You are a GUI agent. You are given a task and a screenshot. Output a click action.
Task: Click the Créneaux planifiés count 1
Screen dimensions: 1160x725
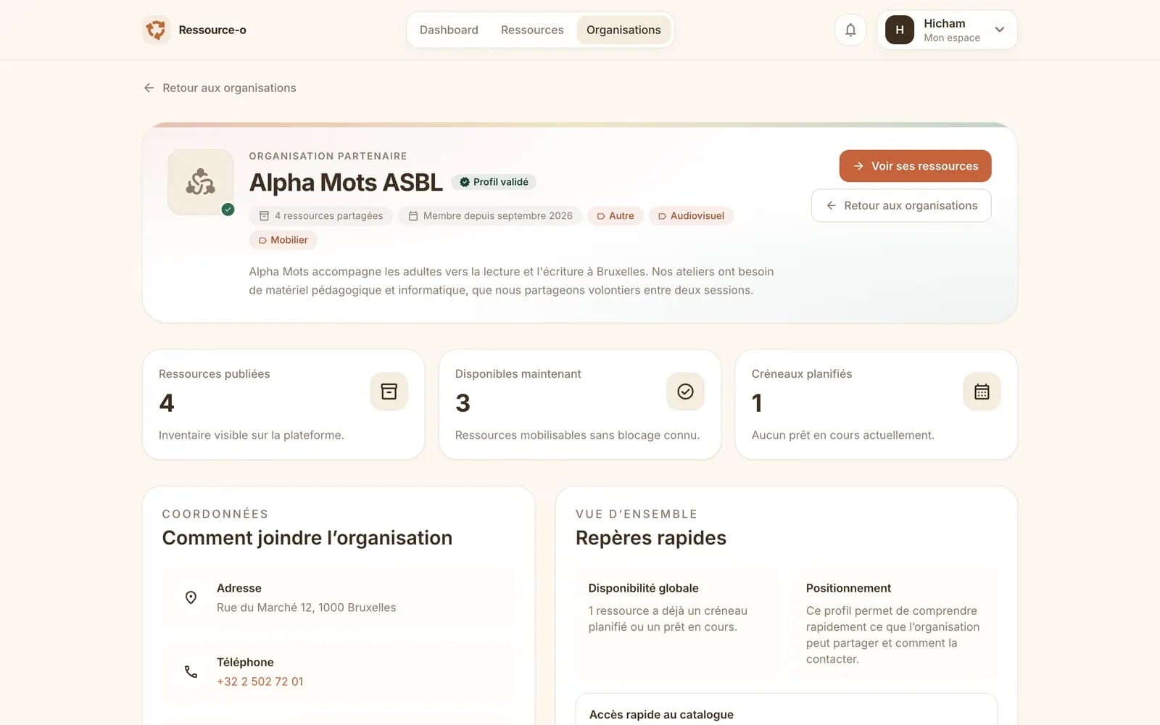[757, 403]
